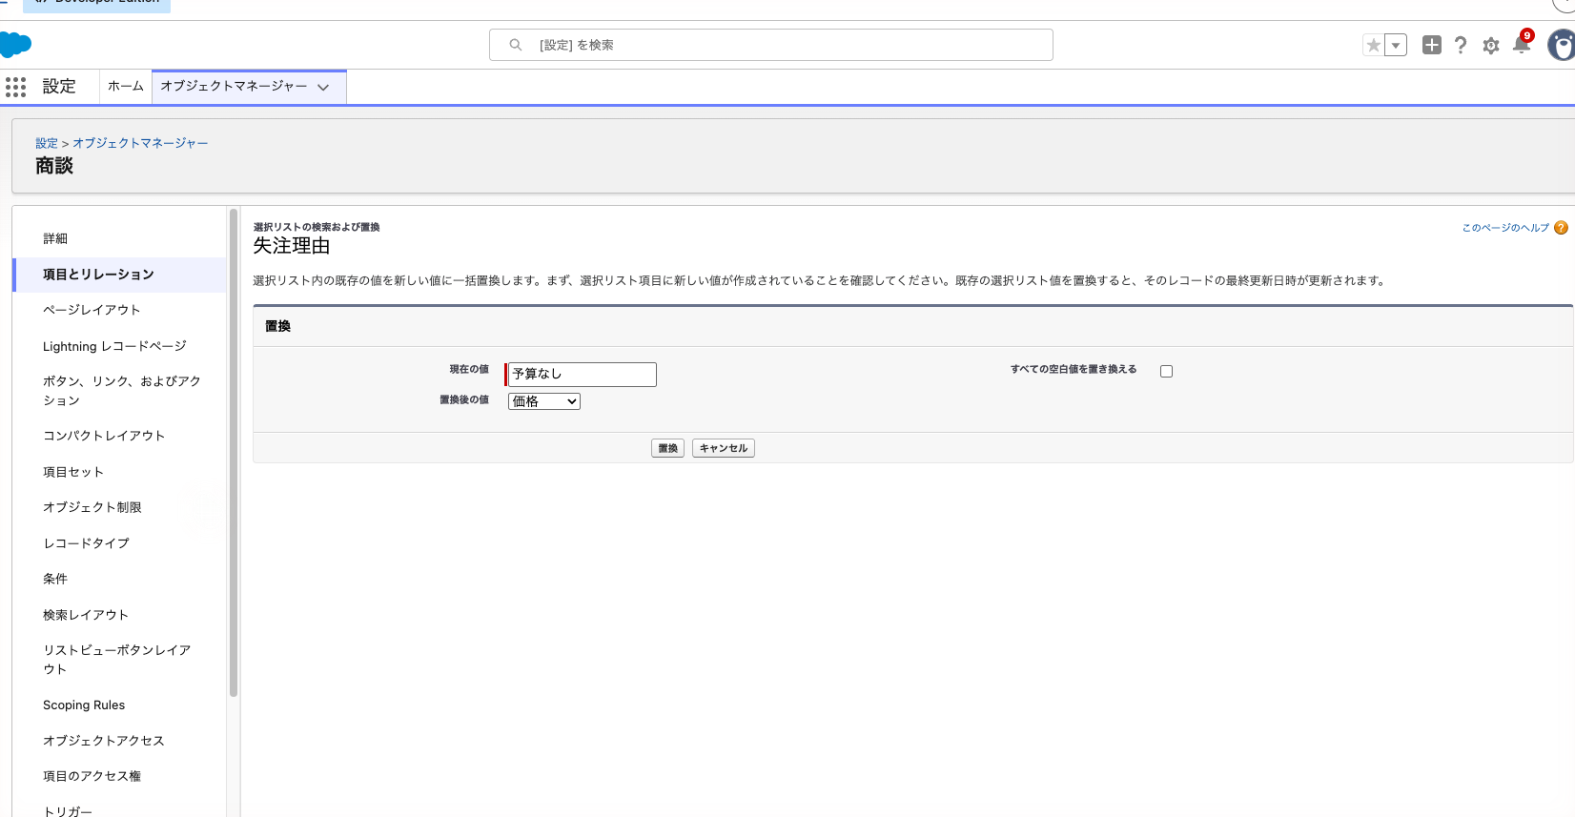Click the sidebar vertical scrollbar
The image size is (1575, 817).
pos(234,453)
